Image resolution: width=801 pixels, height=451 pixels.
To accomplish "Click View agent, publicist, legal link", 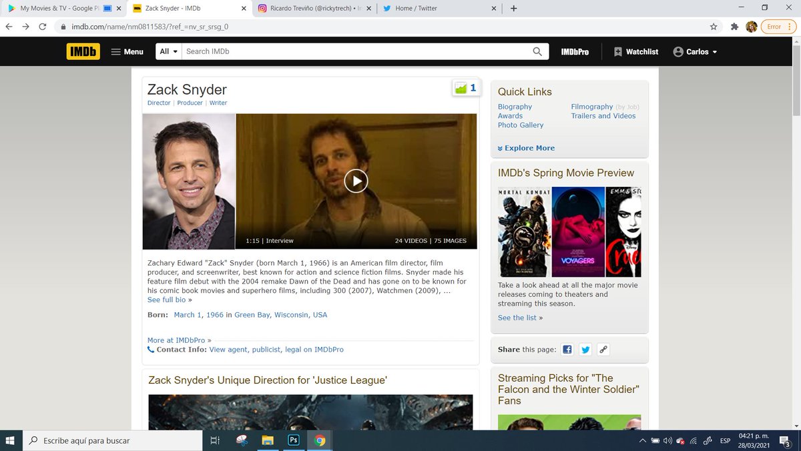I will click(x=276, y=350).
